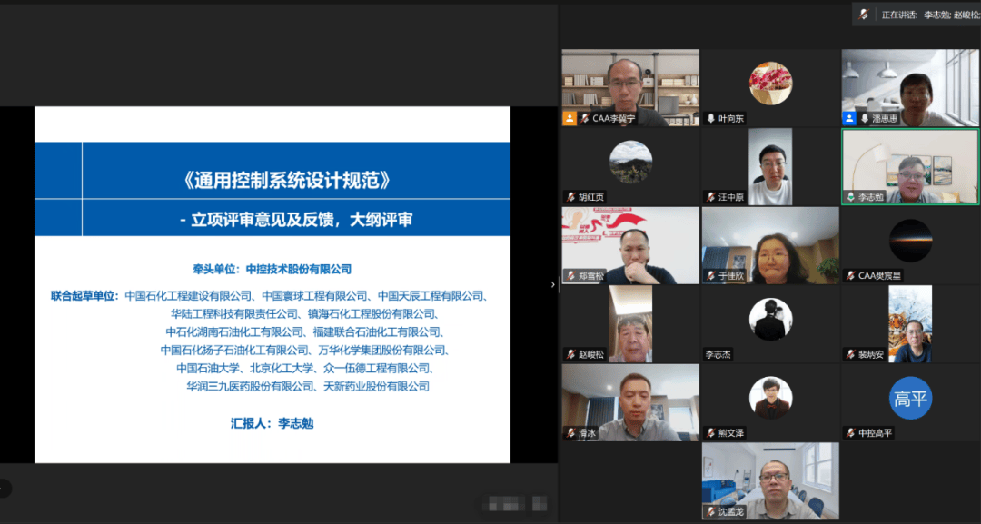The width and height of the screenshot is (981, 524).
Task: Click the green active mic icon beside 李志勉
Action: 850,197
